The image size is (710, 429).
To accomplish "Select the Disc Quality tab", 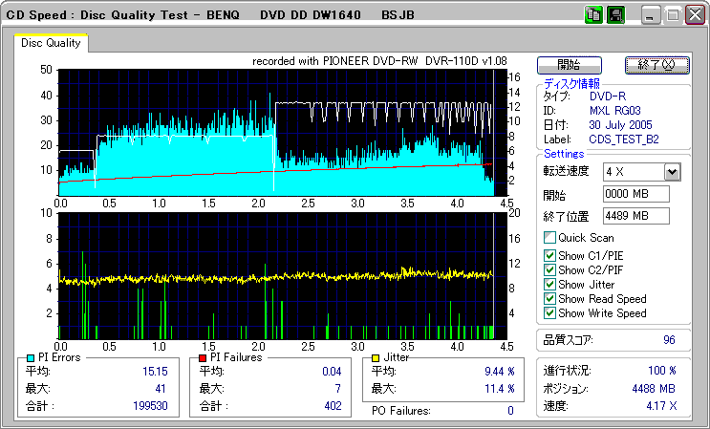I will (x=51, y=42).
